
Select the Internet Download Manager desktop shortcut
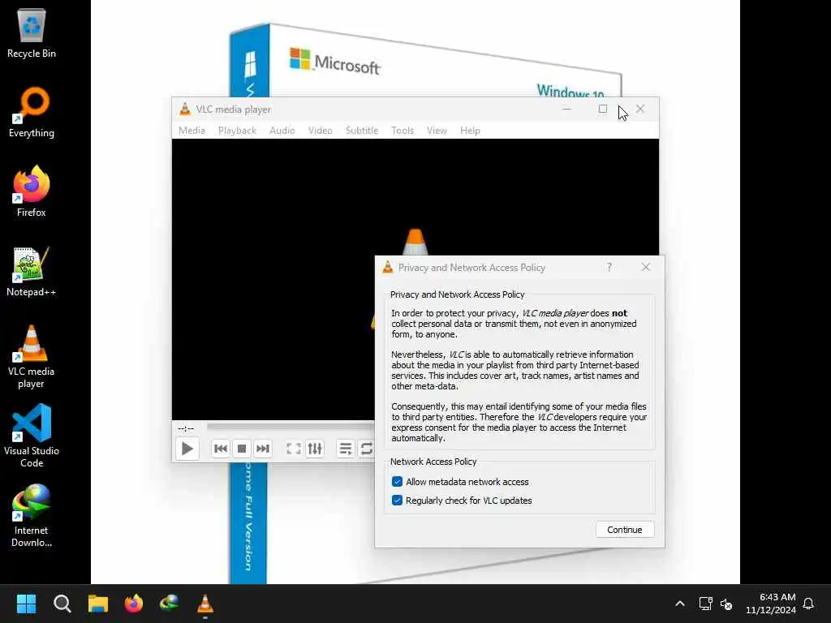click(x=32, y=516)
